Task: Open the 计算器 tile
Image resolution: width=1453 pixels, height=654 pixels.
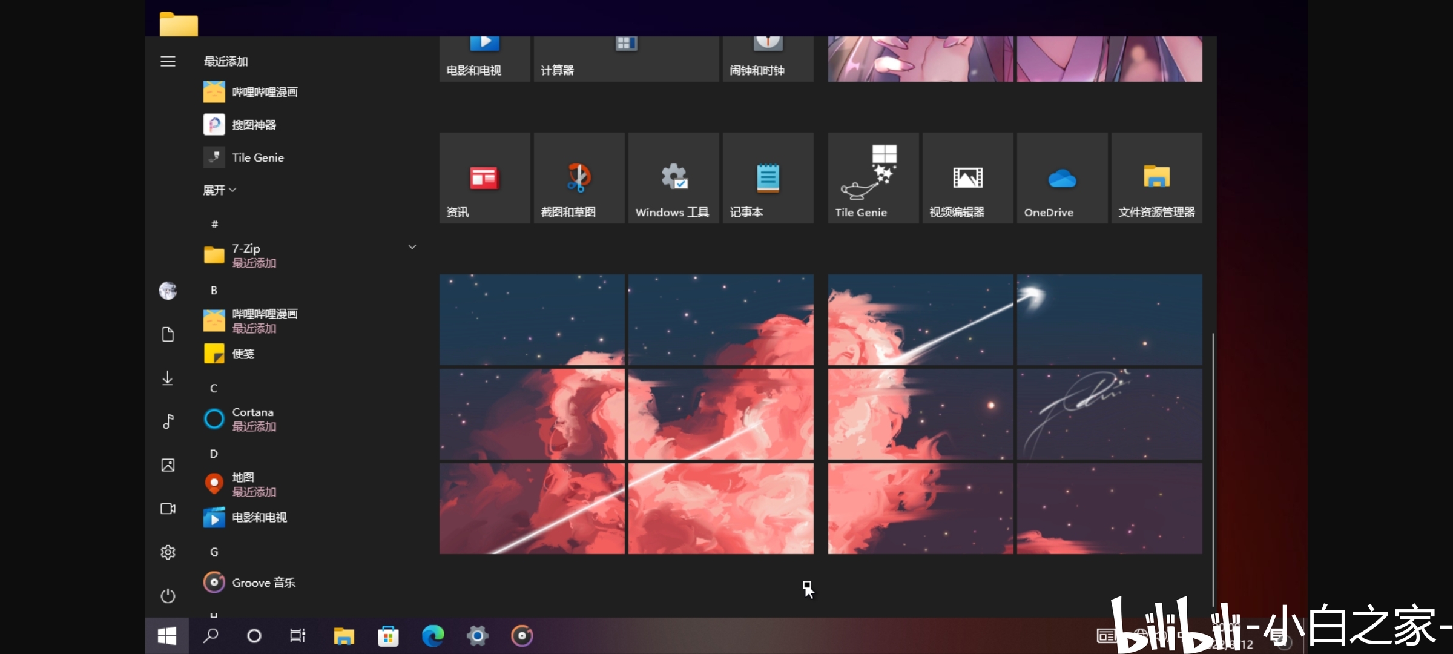Action: (x=625, y=54)
